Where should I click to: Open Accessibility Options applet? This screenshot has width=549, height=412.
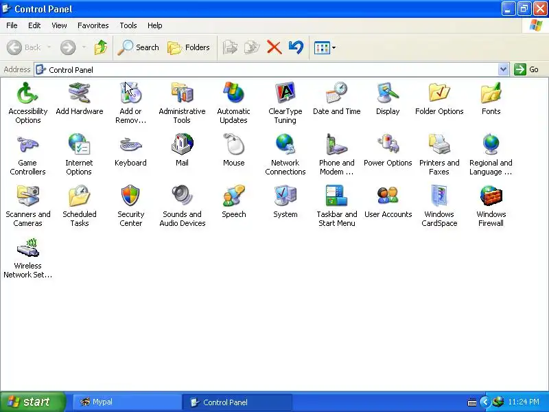[27, 93]
